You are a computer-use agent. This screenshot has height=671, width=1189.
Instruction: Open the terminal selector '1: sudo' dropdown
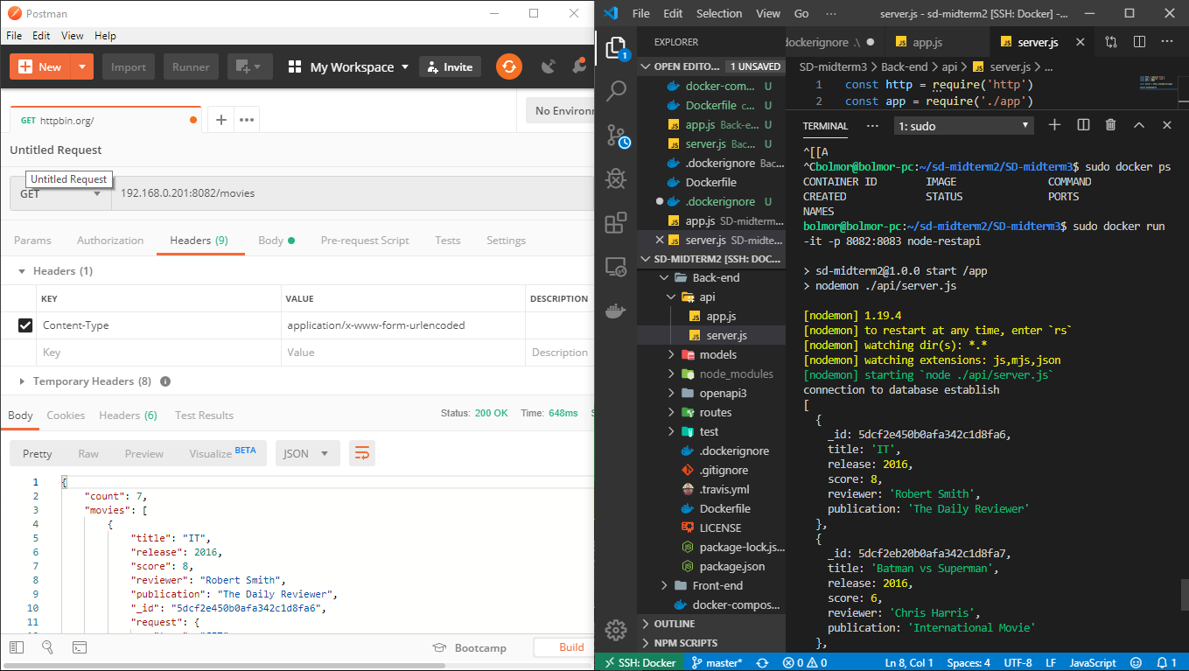coord(964,126)
